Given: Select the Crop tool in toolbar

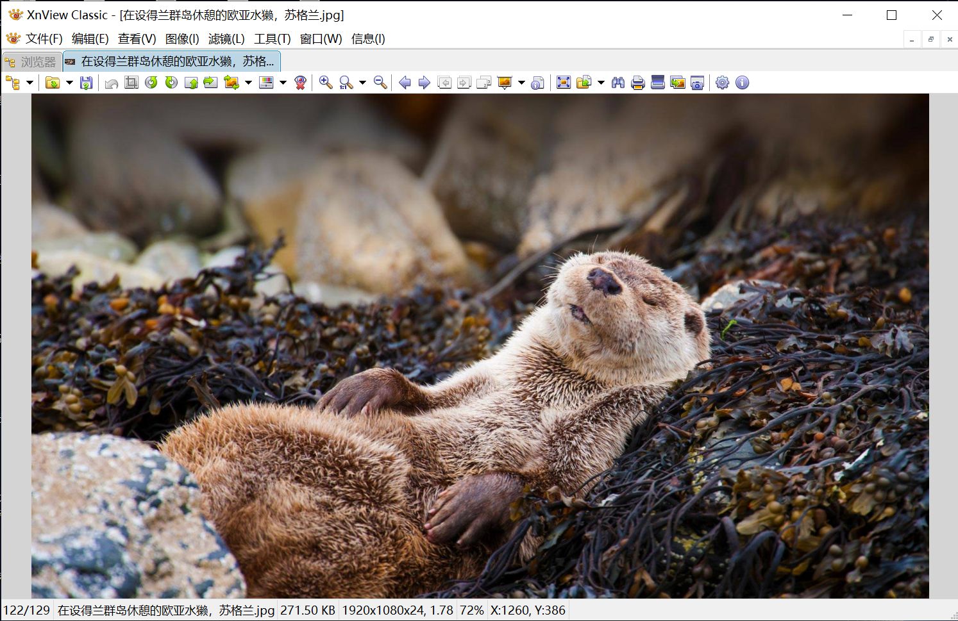Looking at the screenshot, I should [131, 83].
